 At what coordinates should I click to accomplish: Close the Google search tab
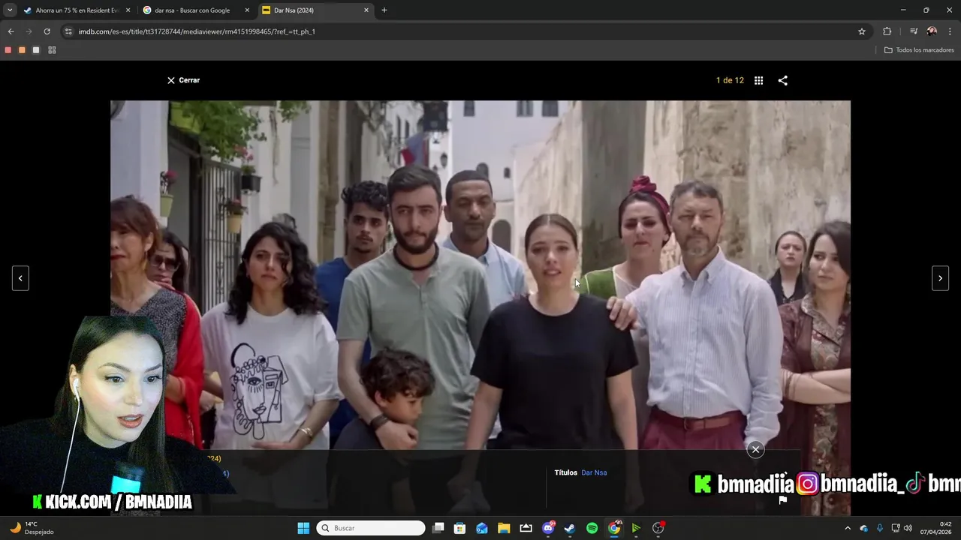247,10
